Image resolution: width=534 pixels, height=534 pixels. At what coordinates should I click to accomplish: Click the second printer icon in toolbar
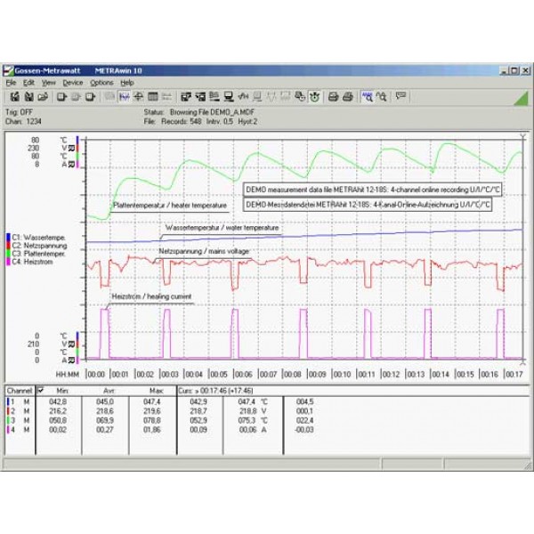click(x=348, y=96)
